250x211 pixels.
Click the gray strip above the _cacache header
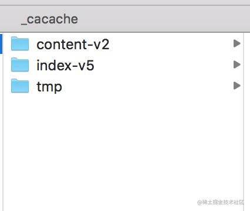tap(125, 2)
